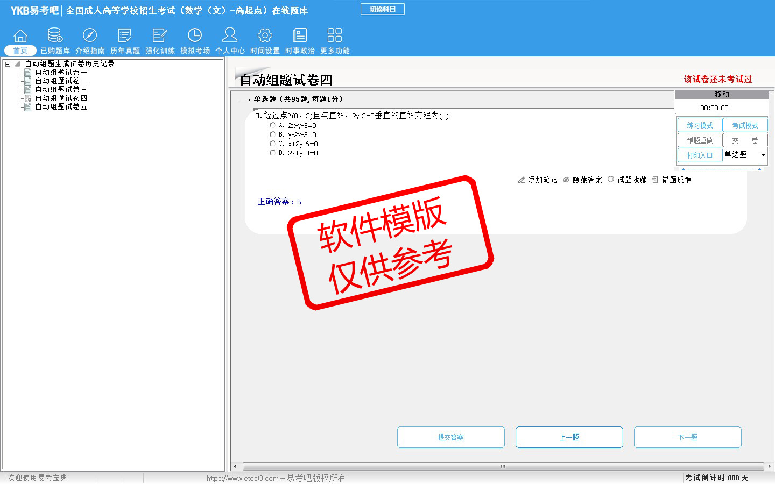Viewport: 775px width, 484px height.
Task: Collapse the 自动组题生成试卷历史记录 tree root
Action: click(x=8, y=64)
